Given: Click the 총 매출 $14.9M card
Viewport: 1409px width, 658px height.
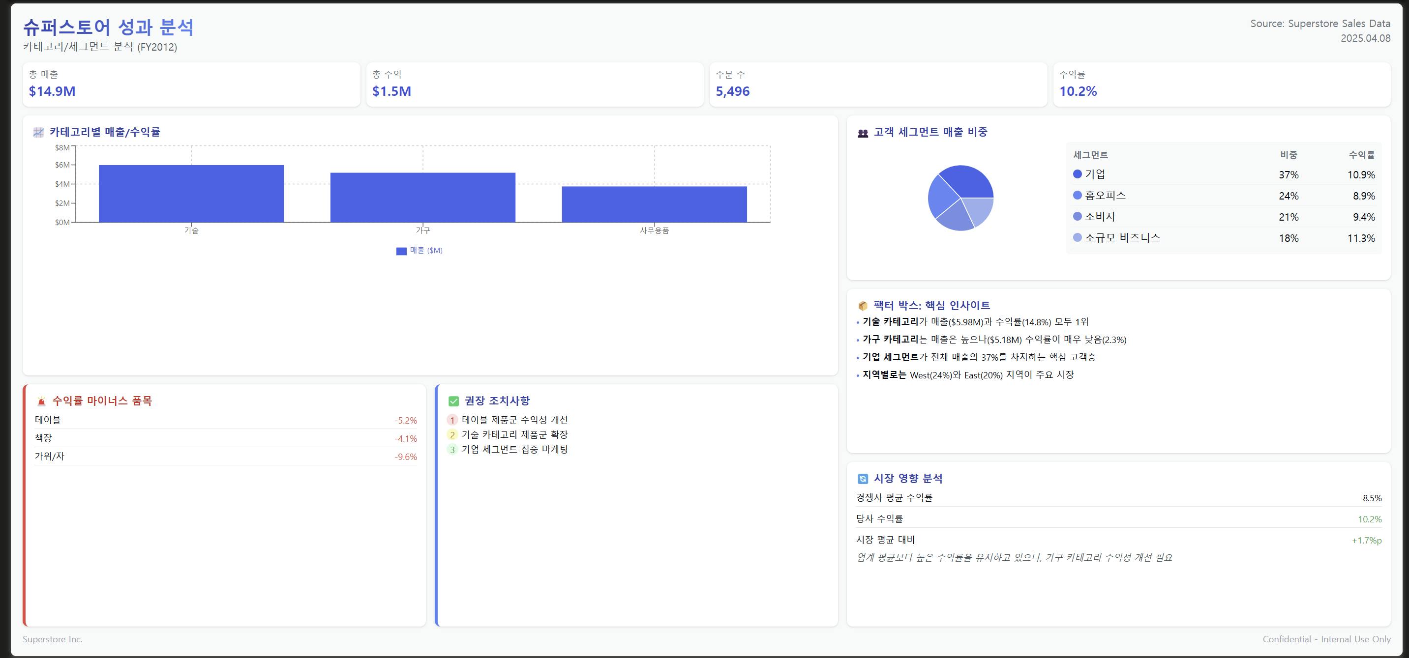Looking at the screenshot, I should (191, 85).
